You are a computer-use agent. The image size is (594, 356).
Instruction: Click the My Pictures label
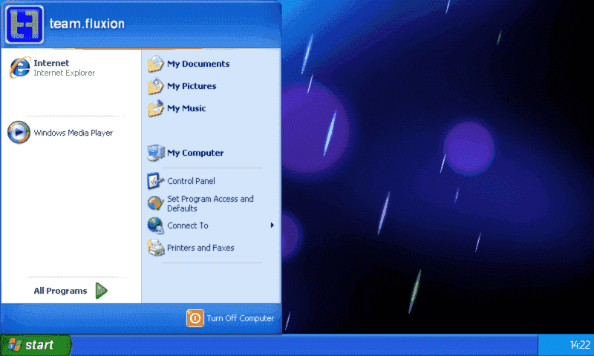pos(192,86)
